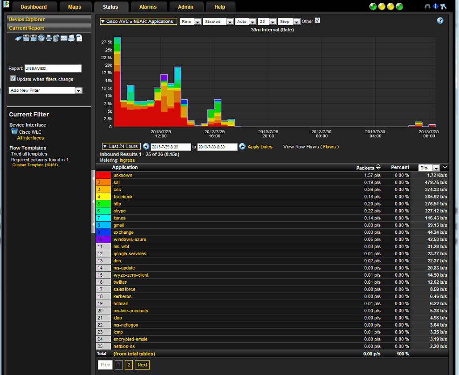Expand the Cisco AVC NBAR Applications report menu
459x375 pixels.
(138, 21)
